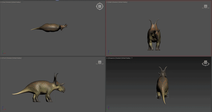This screenshot has height=112, width=212.
Task: Open the [+] general menu of Perspective viewport
Action: pyautogui.click(x=107, y=58)
